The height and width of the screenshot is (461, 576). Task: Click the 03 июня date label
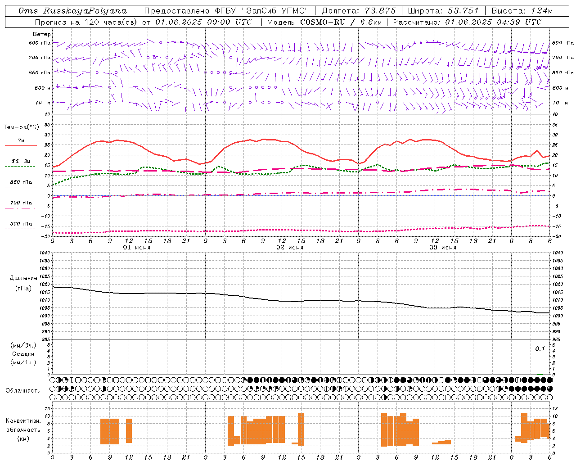443,248
